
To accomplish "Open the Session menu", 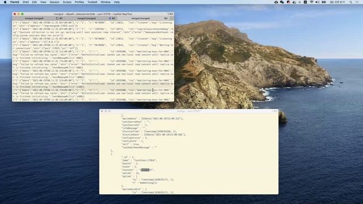I will point(54,2).
